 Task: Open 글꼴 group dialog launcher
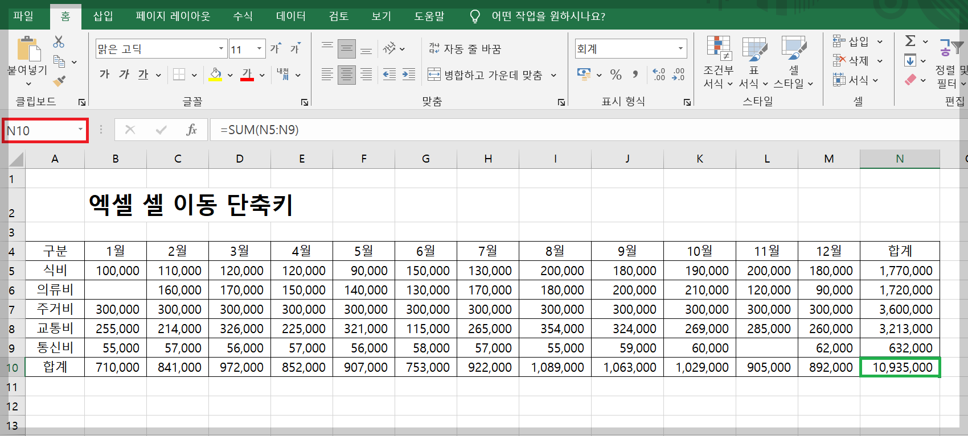pyautogui.click(x=305, y=102)
